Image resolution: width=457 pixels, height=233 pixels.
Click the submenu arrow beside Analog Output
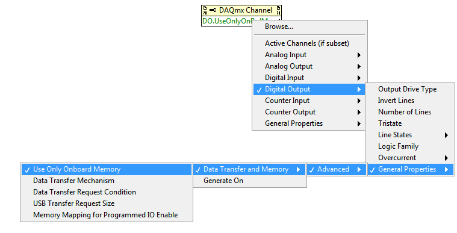(x=359, y=66)
